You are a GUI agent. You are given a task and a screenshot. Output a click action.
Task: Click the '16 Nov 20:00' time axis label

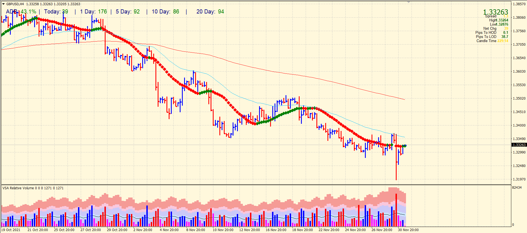[x=276, y=230]
